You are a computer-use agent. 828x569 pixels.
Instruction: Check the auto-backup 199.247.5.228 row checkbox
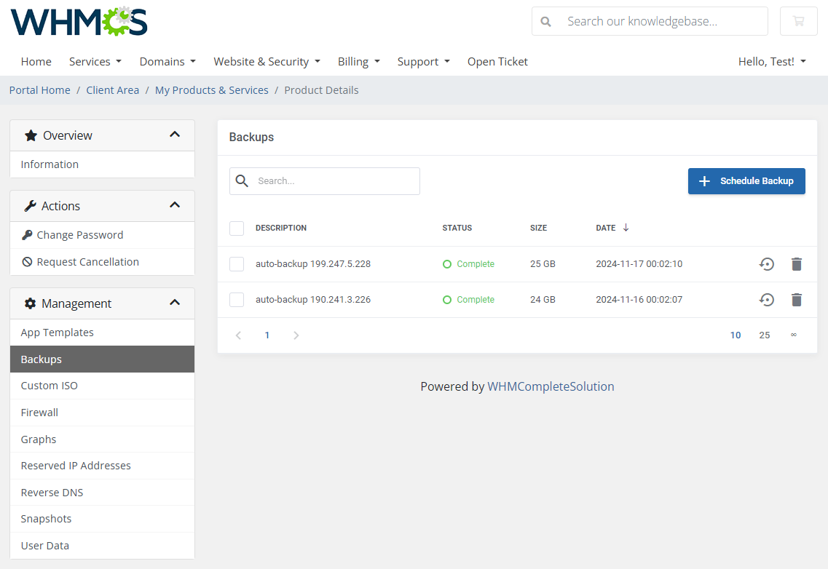(x=237, y=264)
